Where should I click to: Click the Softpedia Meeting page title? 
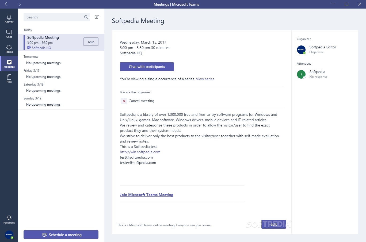pos(138,21)
